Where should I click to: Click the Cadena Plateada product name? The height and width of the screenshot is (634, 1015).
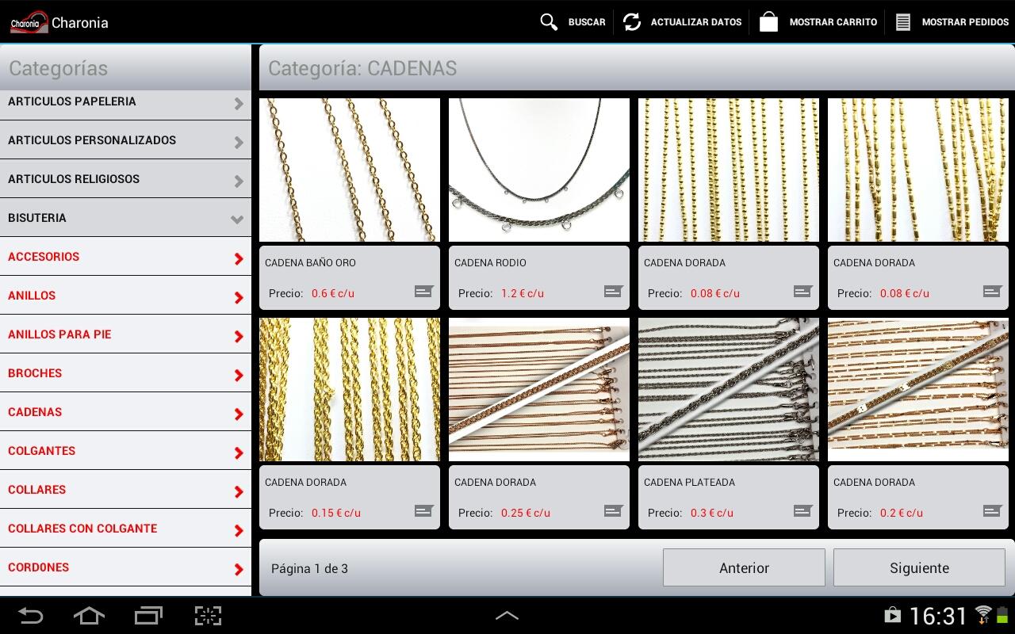coord(689,482)
